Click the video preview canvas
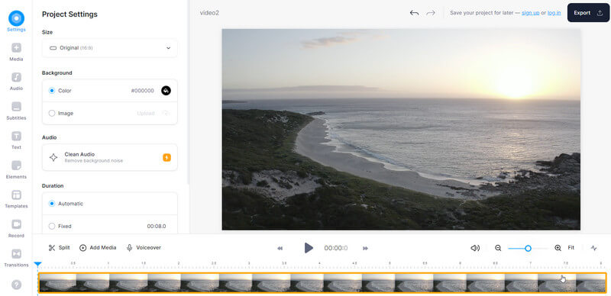611x296 pixels. (401, 129)
